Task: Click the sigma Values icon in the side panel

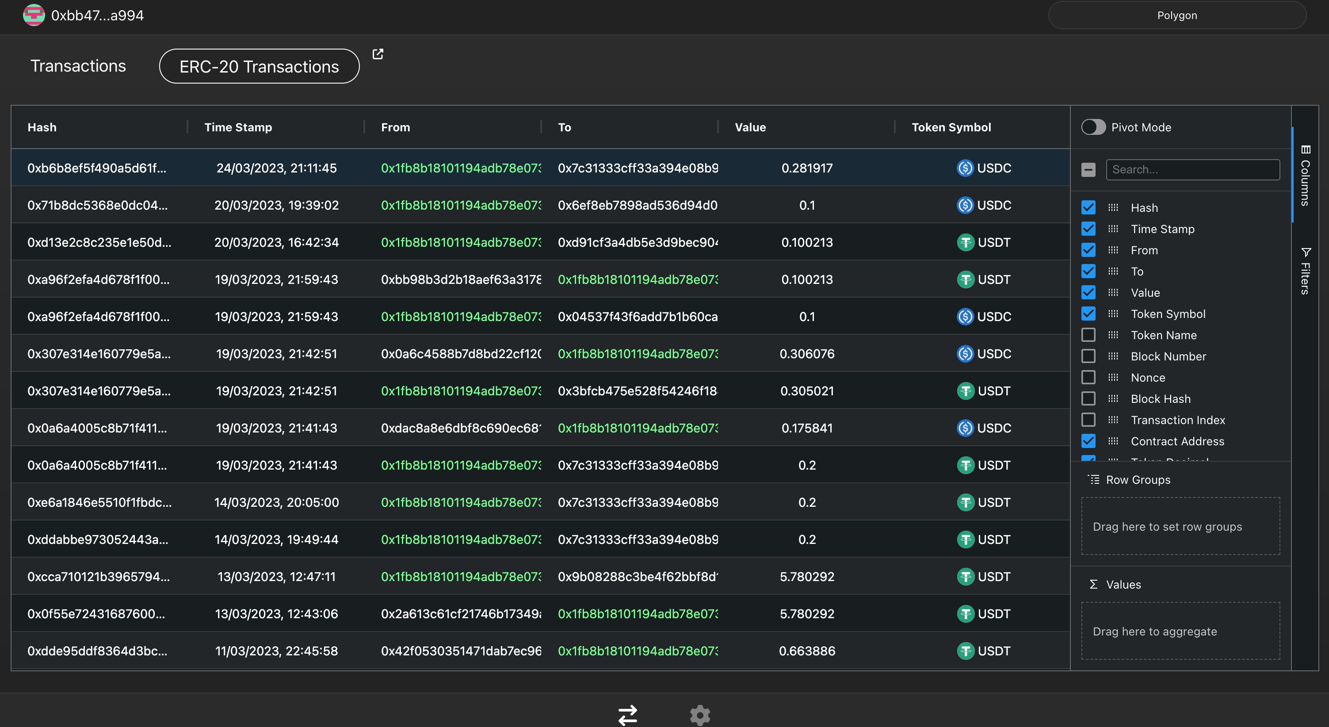Action: point(1093,584)
